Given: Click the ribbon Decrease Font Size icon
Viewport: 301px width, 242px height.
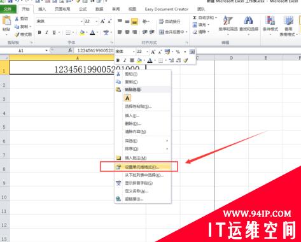Looking at the screenshot, I should [x=109, y=21].
